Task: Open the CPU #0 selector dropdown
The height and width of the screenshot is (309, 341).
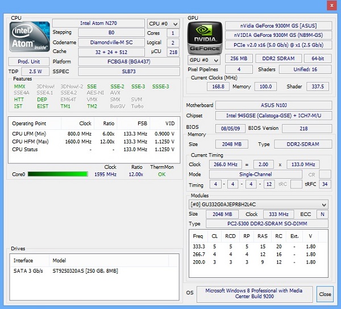Action: (x=163, y=24)
